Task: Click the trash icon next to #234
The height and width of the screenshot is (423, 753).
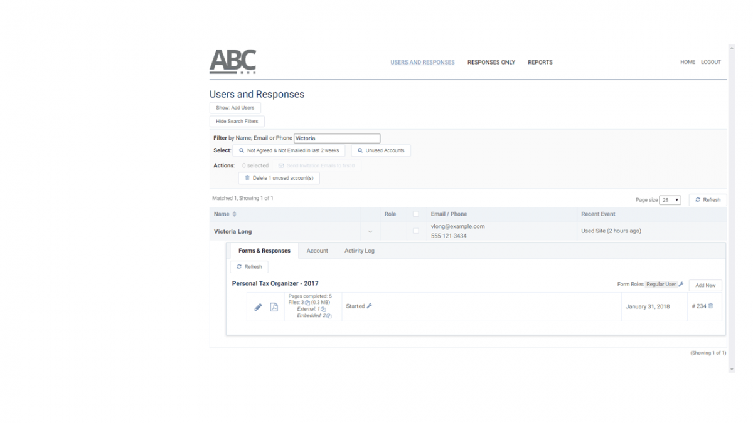Action: click(x=711, y=306)
